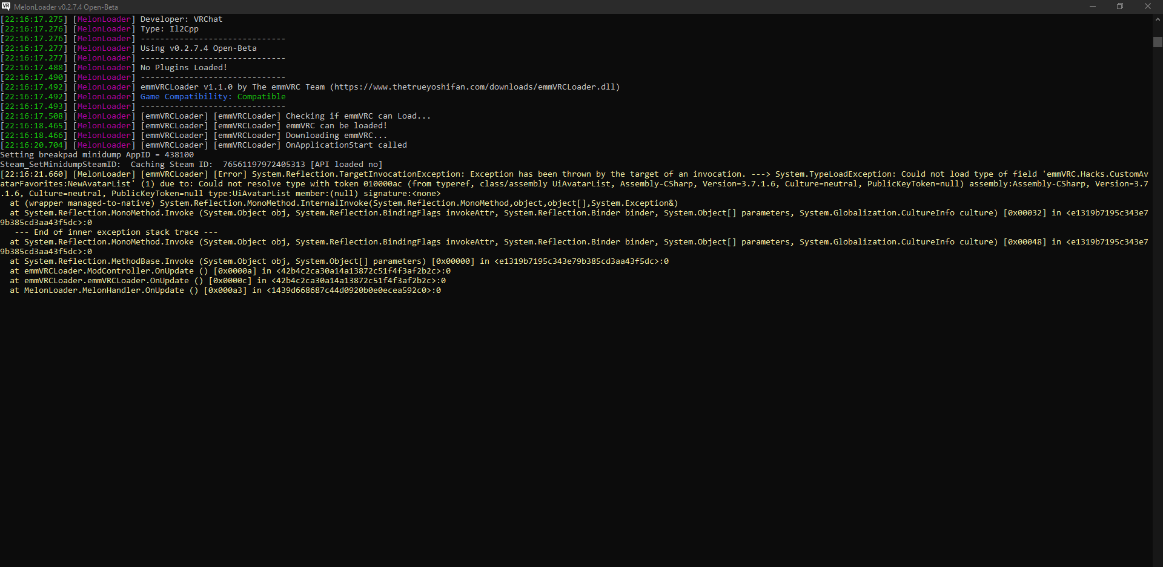Click the "Downloading emmVRC..." log entry
Viewport: 1163px width, 567px height.
click(336, 135)
